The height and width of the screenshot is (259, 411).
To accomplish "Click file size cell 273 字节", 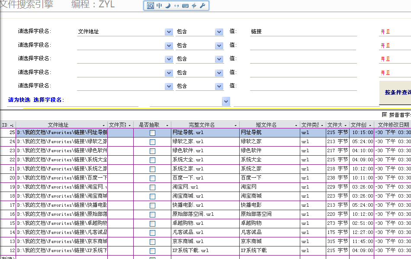I will pos(337,224).
